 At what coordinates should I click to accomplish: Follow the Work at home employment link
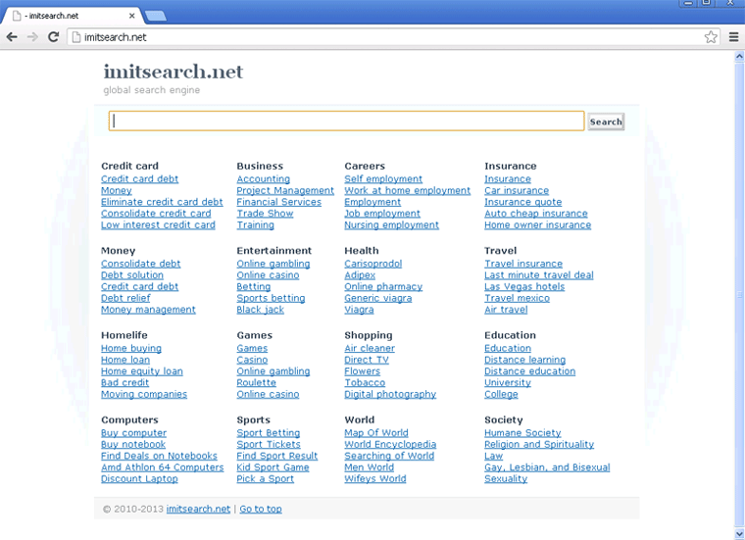click(407, 191)
